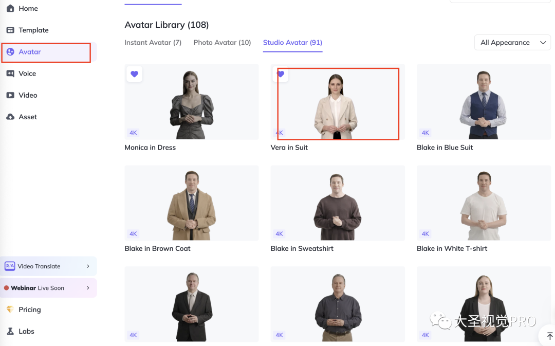Open Avatar in the sidebar menu
Image resolution: width=555 pixels, height=346 pixels.
(x=30, y=52)
